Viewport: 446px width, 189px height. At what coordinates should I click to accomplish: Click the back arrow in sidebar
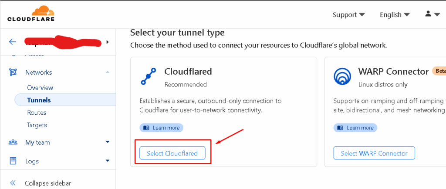(13, 42)
